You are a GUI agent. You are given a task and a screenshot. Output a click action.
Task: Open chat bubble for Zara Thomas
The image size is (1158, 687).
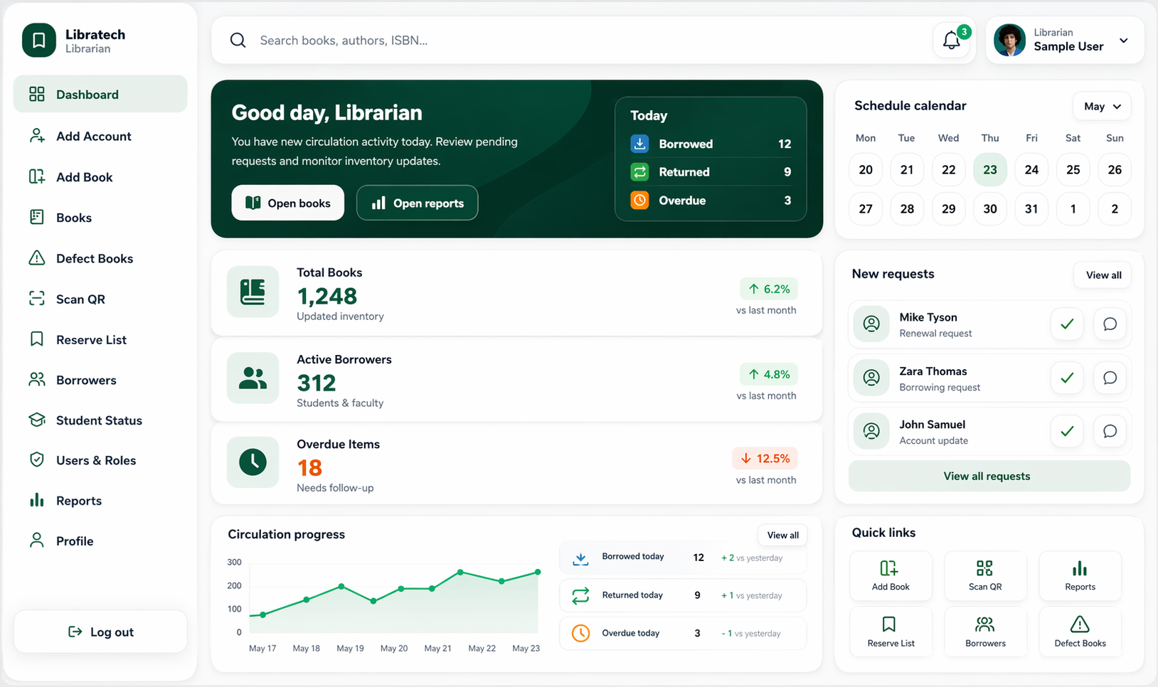click(1110, 378)
